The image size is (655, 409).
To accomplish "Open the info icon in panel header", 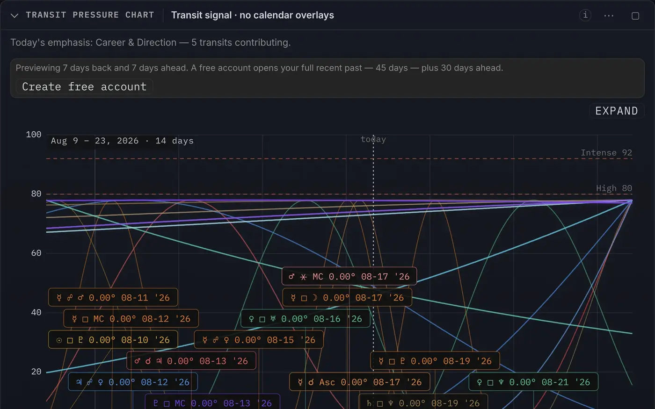I will coord(585,15).
